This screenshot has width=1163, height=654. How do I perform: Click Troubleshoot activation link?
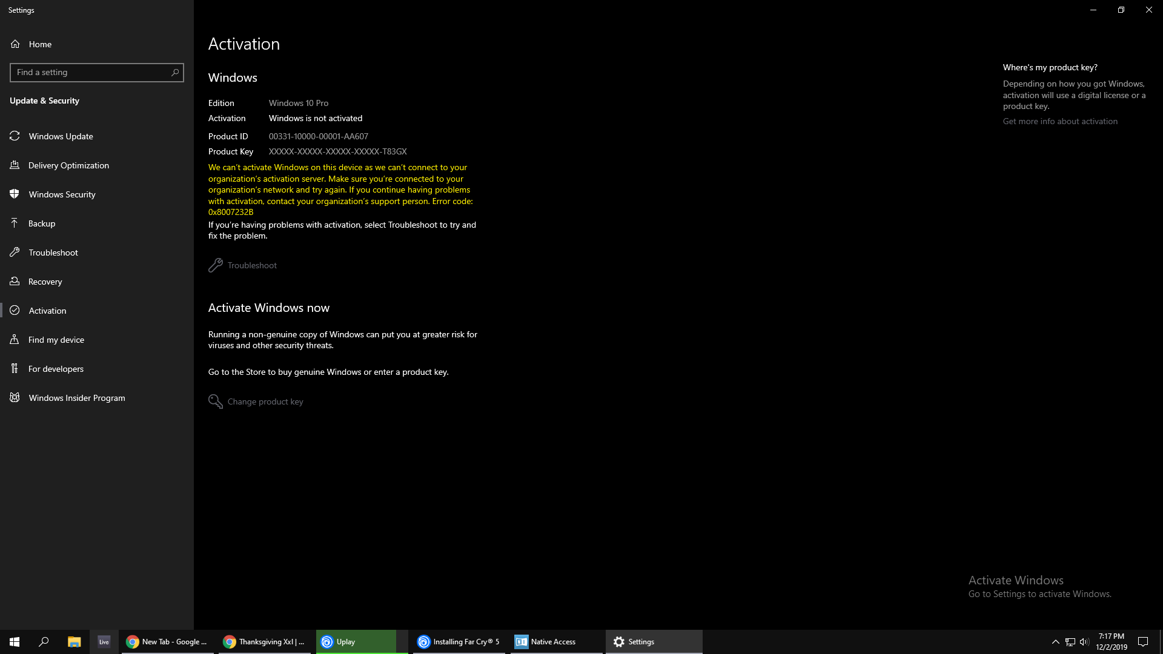(x=251, y=264)
